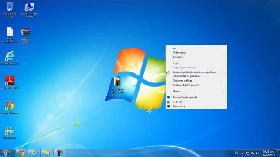This screenshot has height=157, width=280.
Task: Click the Gadgets entry icon
Action: (168, 102)
